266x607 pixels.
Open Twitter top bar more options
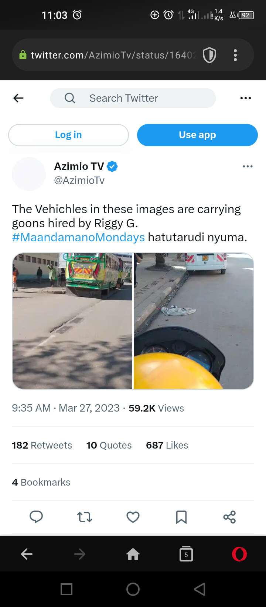click(x=246, y=98)
